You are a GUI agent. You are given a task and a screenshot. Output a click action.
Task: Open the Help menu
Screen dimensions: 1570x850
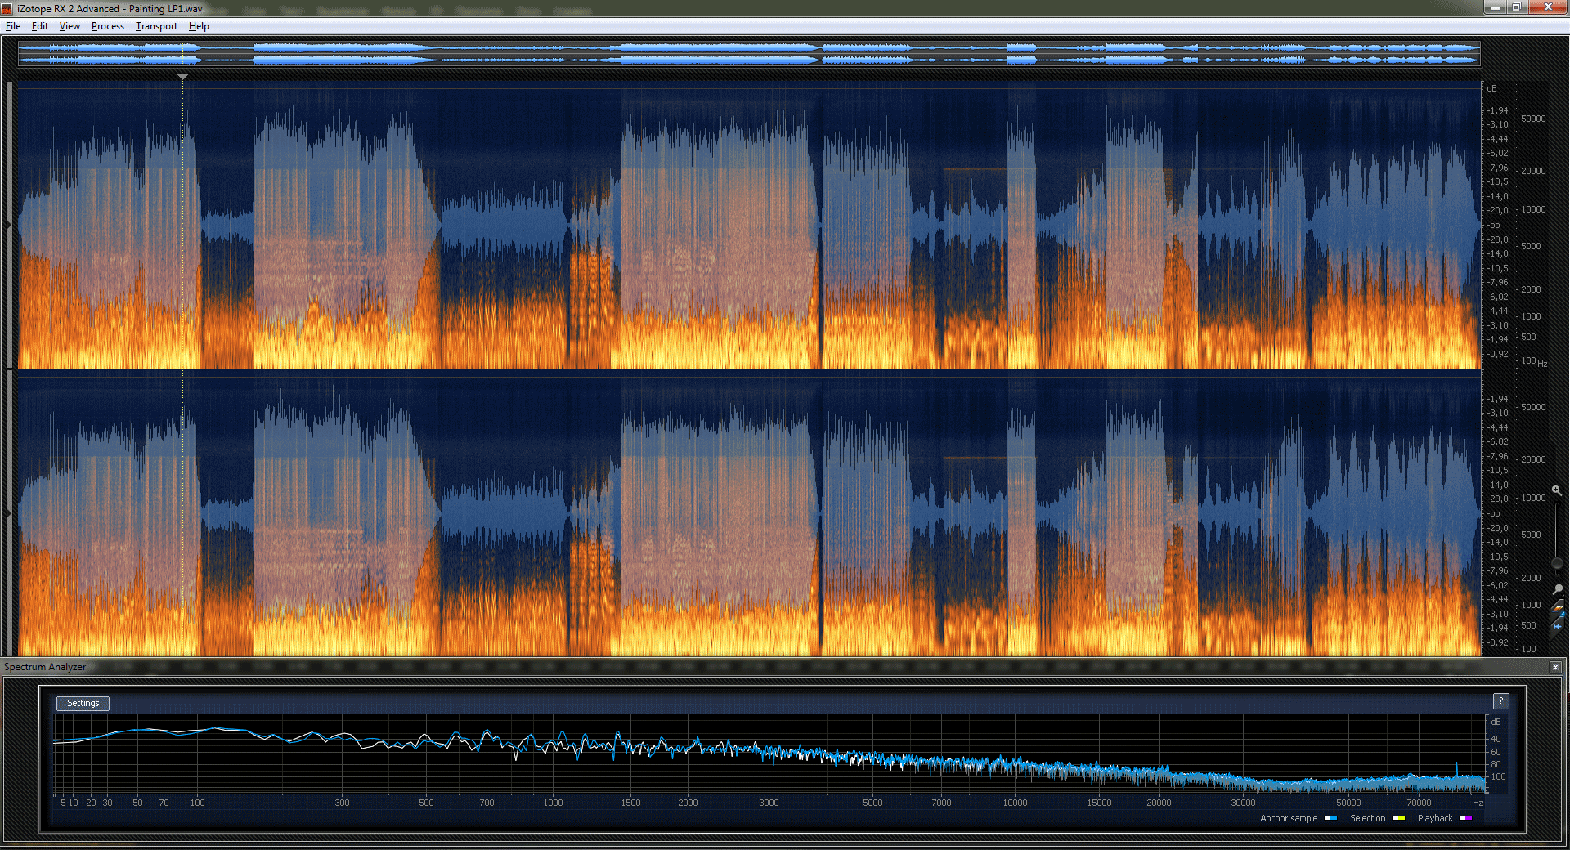point(199,26)
